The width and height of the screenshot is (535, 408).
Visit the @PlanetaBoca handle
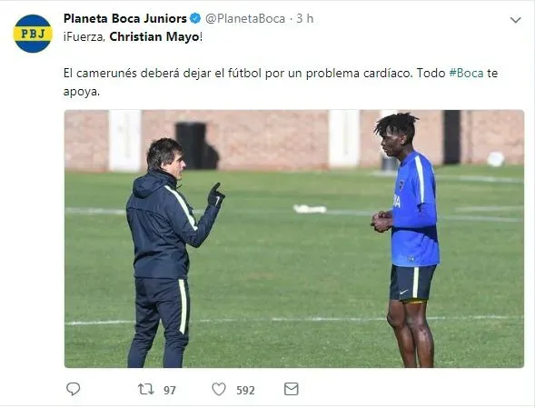coord(245,19)
